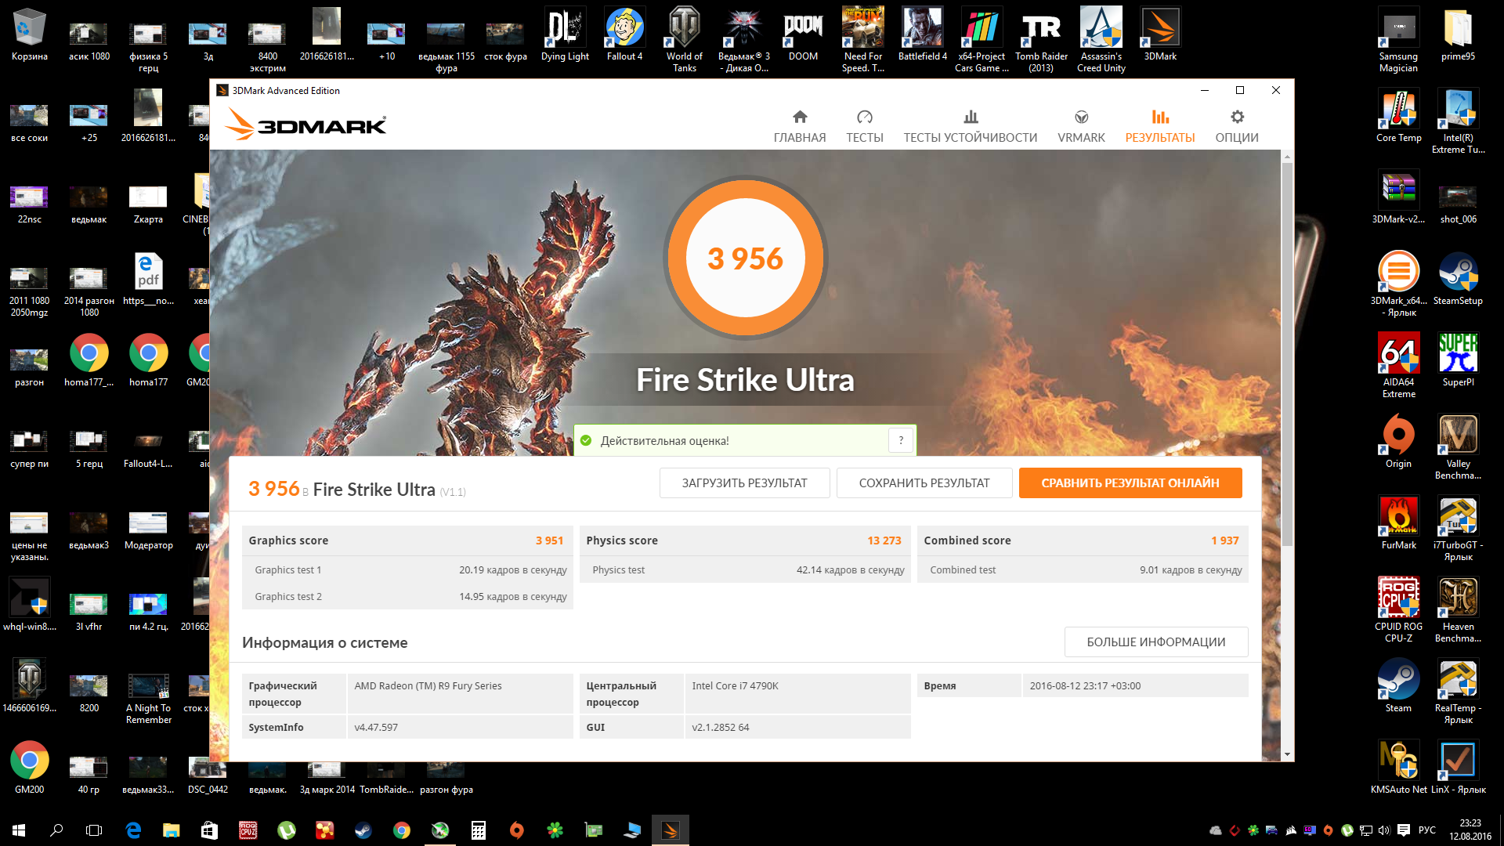Click БОЛЬШЕ ИНФОРМАЦИИ button
The height and width of the screenshot is (846, 1504).
pos(1155,642)
